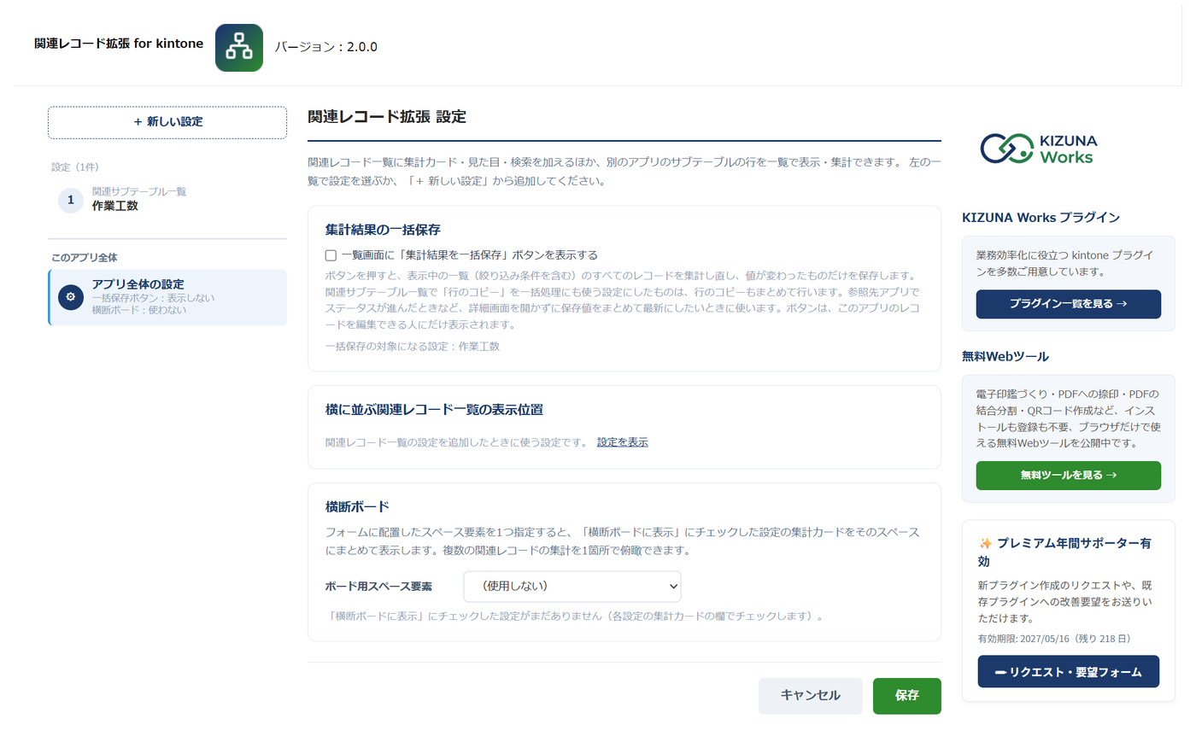Click the gear icon for アプリ全体の設定
Screen dimensions: 1196x748
71,297
